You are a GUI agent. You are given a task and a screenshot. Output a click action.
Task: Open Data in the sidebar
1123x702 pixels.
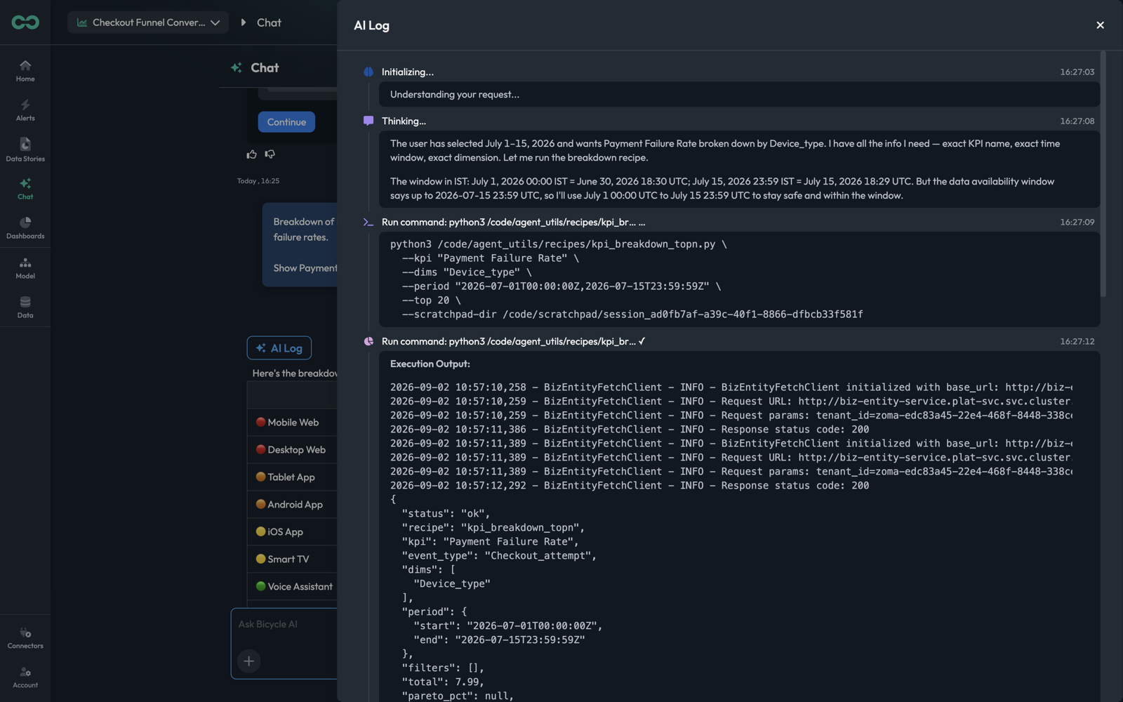pos(25,307)
